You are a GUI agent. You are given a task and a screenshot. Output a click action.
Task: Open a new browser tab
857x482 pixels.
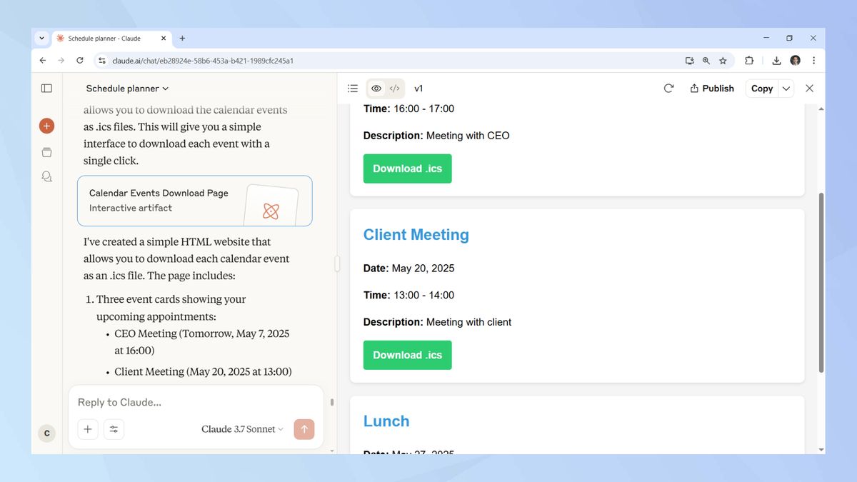[x=182, y=39]
